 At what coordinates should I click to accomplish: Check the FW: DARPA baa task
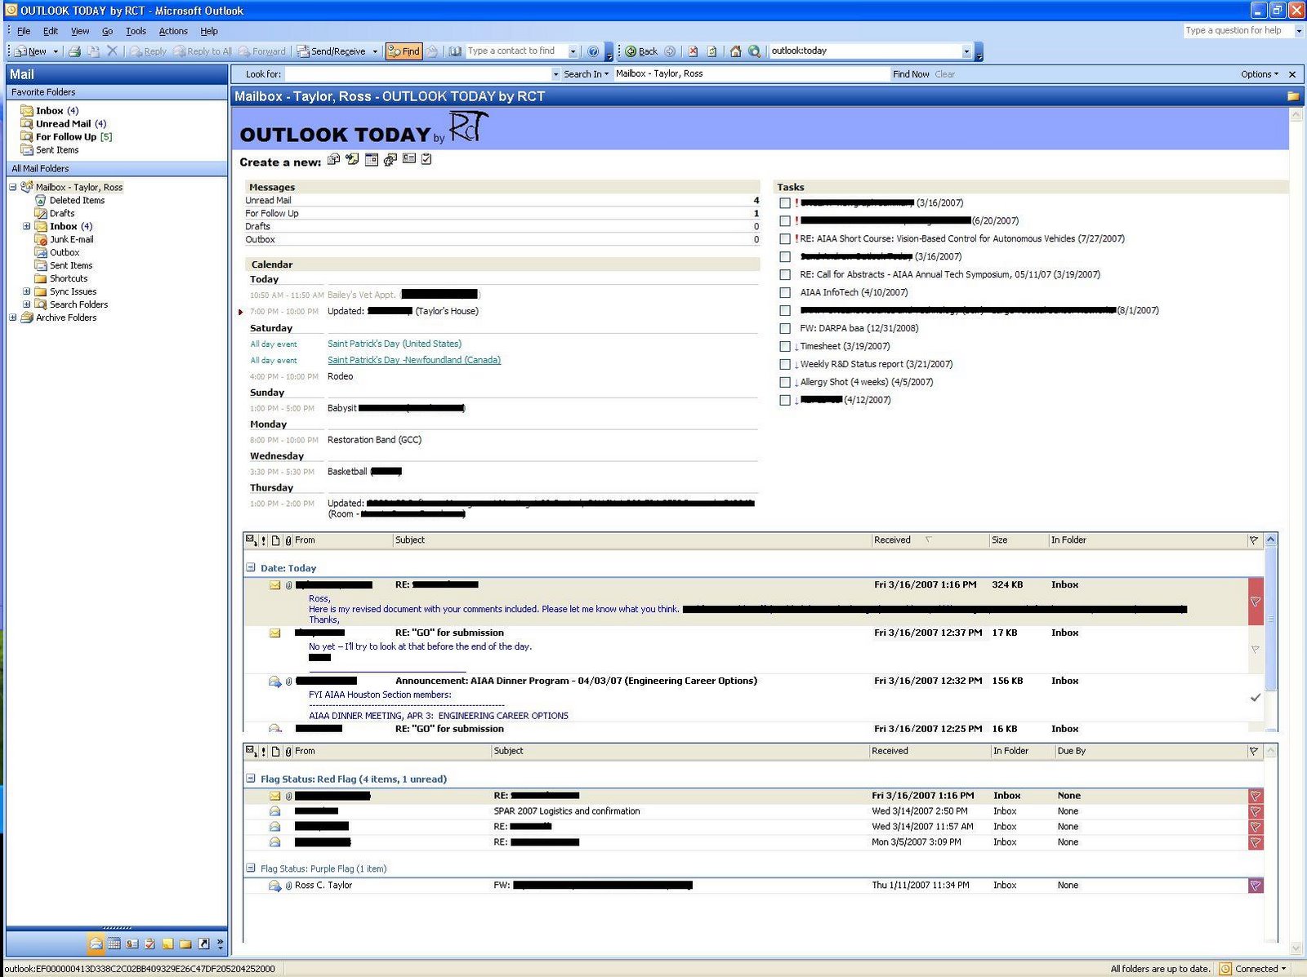pyautogui.click(x=785, y=329)
